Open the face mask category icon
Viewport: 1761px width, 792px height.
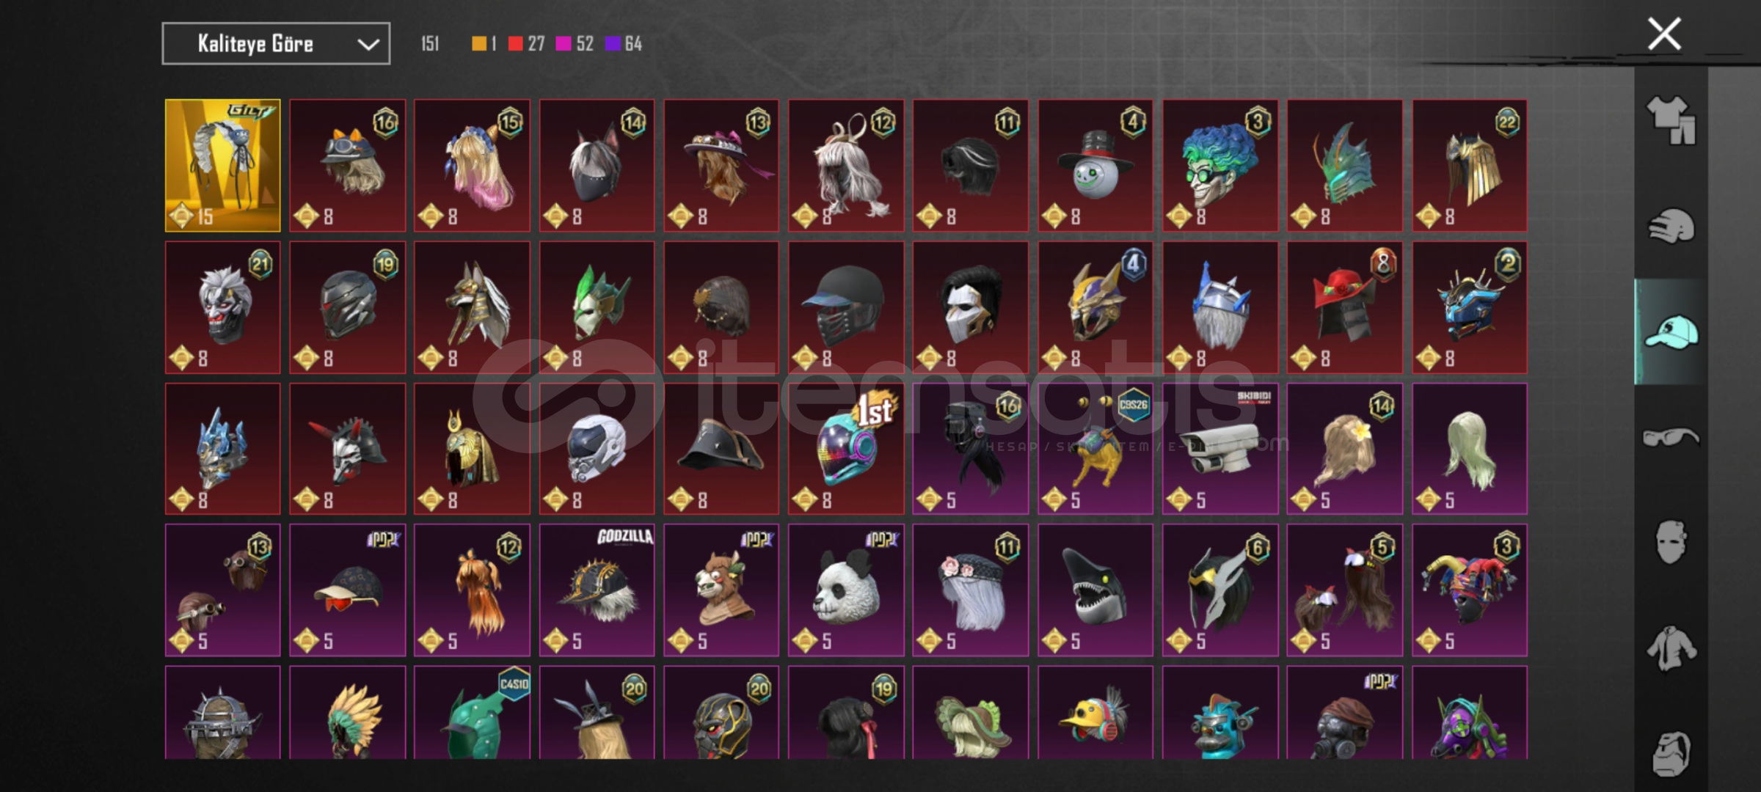1671,543
